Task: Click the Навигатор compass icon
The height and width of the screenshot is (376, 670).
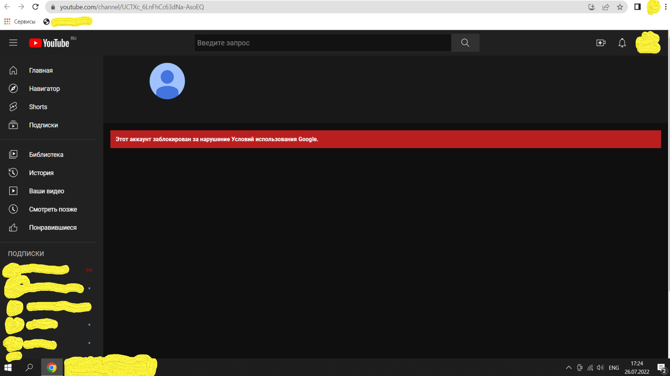Action: (x=13, y=89)
